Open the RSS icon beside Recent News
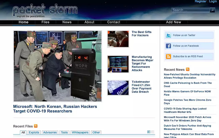Viewport: 219px width, 138px height. click(188, 69)
